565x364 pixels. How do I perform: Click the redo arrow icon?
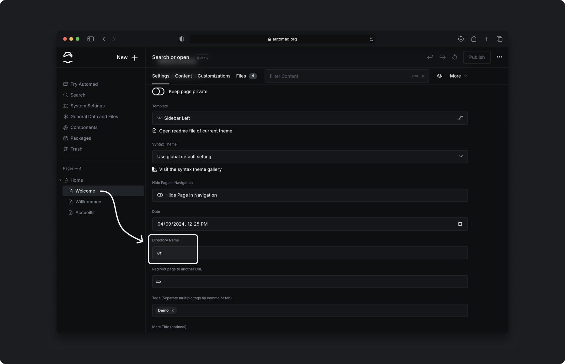click(x=442, y=57)
